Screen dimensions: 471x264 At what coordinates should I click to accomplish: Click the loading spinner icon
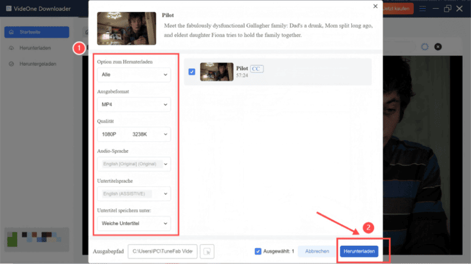(425, 46)
